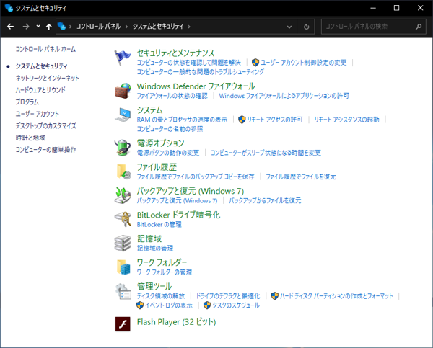Open コンピューターの状態を確認して問題を解決 link

pyautogui.click(x=189, y=63)
